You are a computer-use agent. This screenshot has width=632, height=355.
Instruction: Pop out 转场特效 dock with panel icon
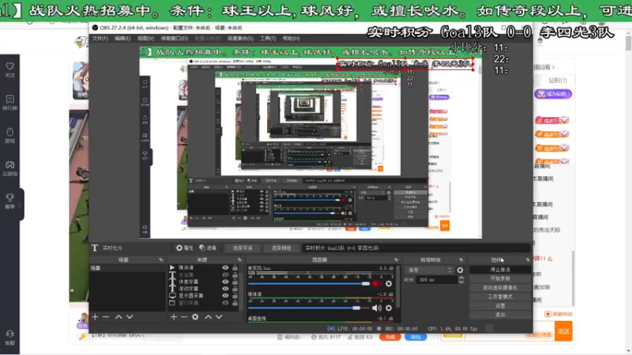[461, 260]
